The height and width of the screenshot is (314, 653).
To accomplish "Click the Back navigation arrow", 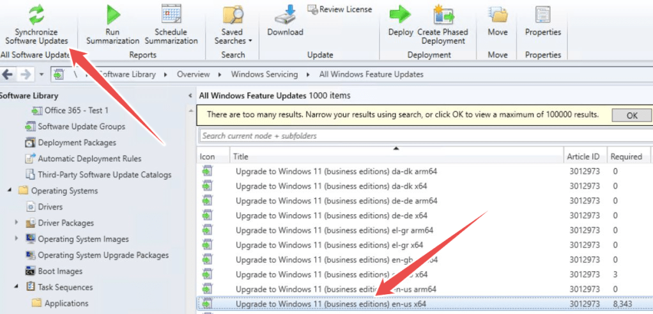I will pyautogui.click(x=8, y=74).
